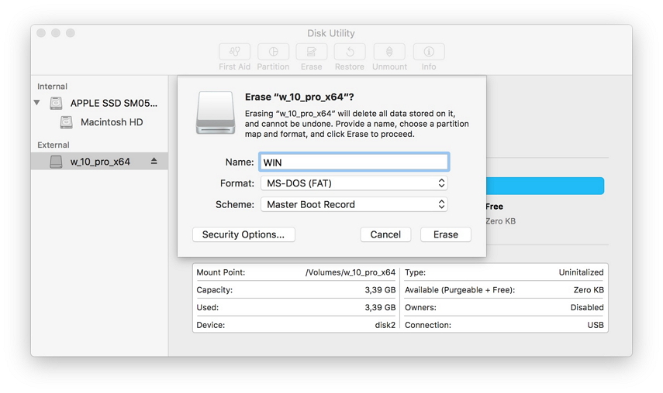663x393 pixels.
Task: Unmount the volume via toolbar icon
Action: click(389, 52)
